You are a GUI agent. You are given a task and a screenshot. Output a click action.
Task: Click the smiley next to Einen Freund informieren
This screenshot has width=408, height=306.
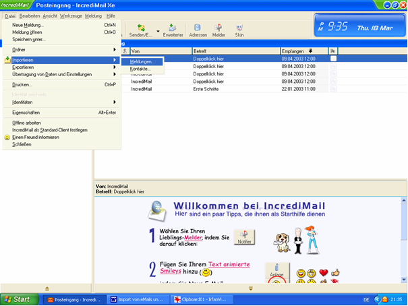coord(7,137)
